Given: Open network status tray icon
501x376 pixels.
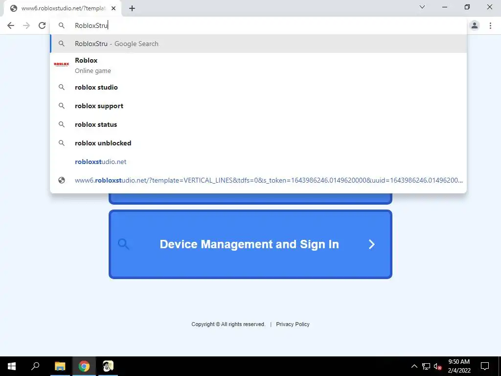Looking at the screenshot, I should [426, 366].
